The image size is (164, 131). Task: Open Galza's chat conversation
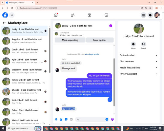[x=24, y=112]
